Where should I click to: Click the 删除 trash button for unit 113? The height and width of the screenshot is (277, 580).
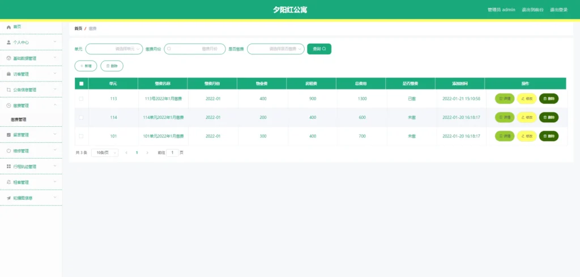(x=548, y=99)
